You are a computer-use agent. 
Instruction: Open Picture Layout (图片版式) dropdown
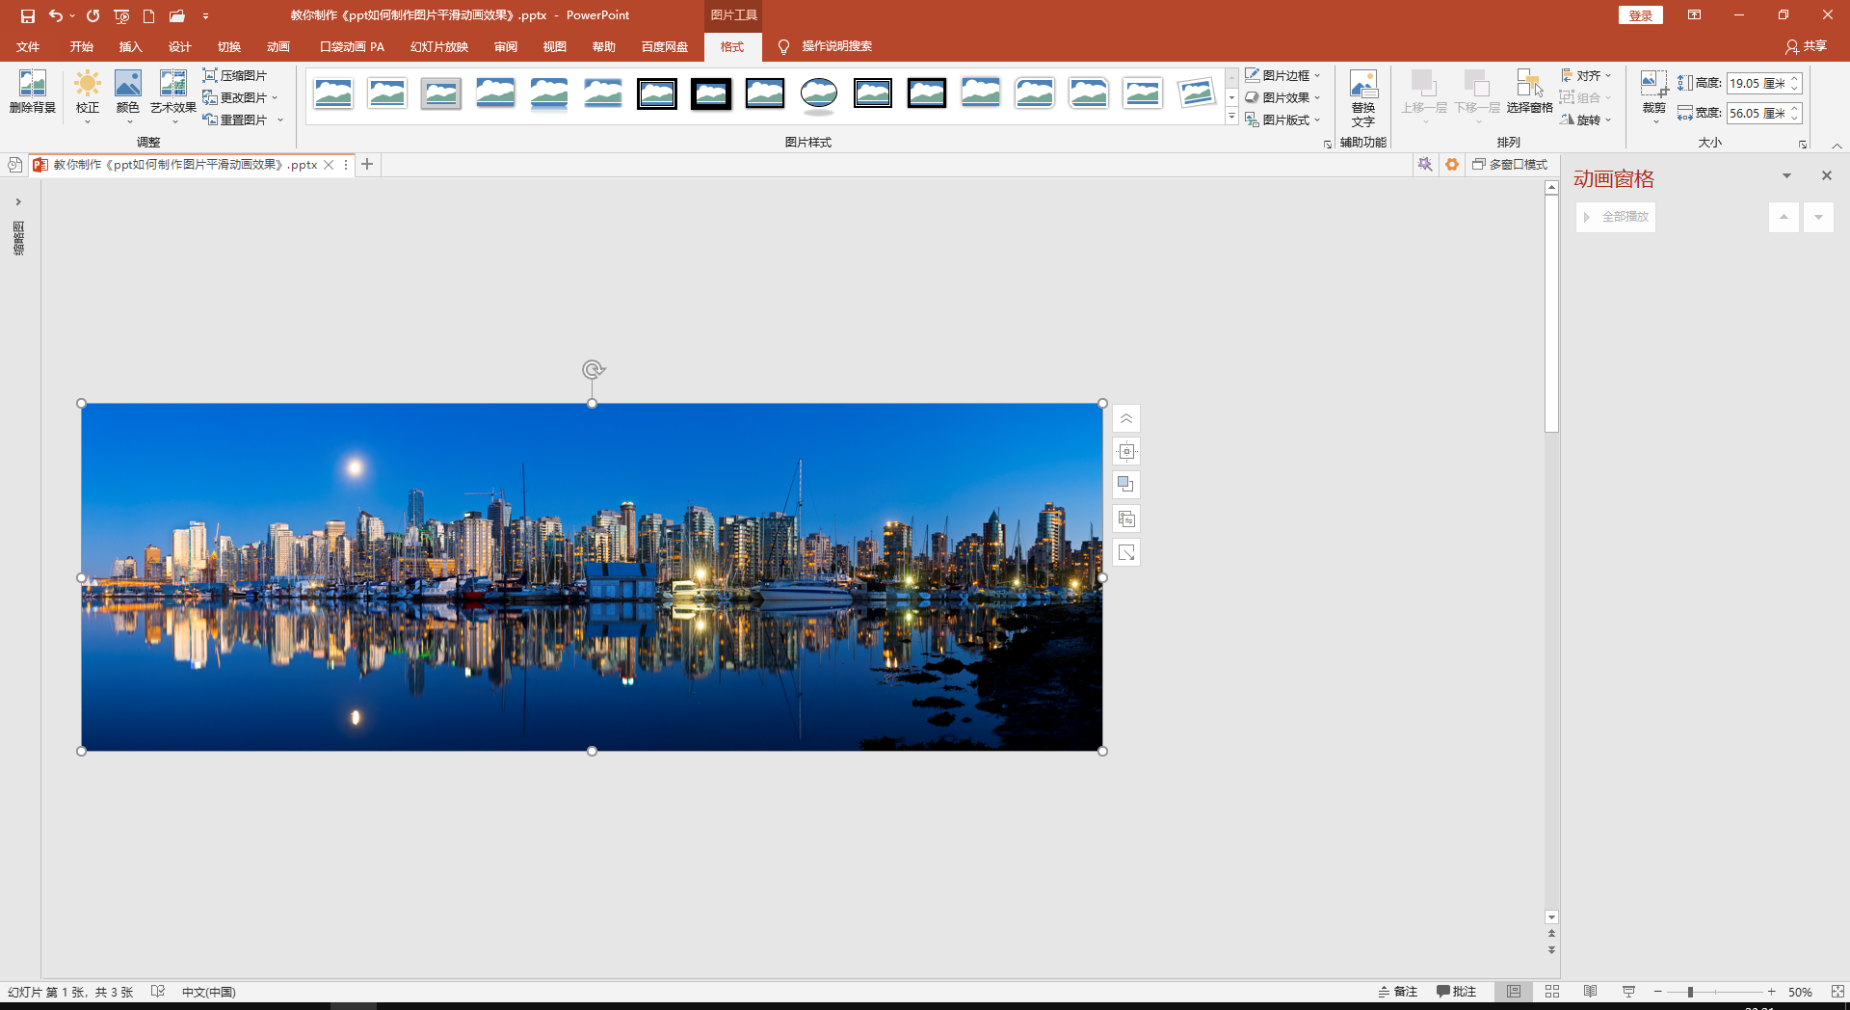click(1282, 120)
